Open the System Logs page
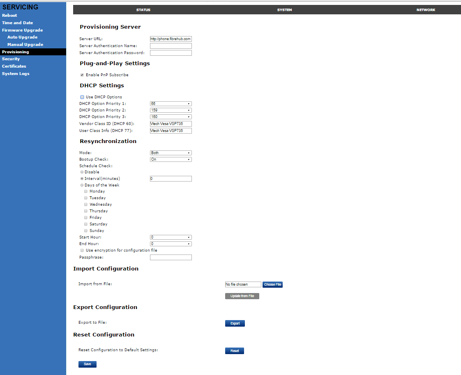Viewport: 461px width, 375px height. (16, 74)
